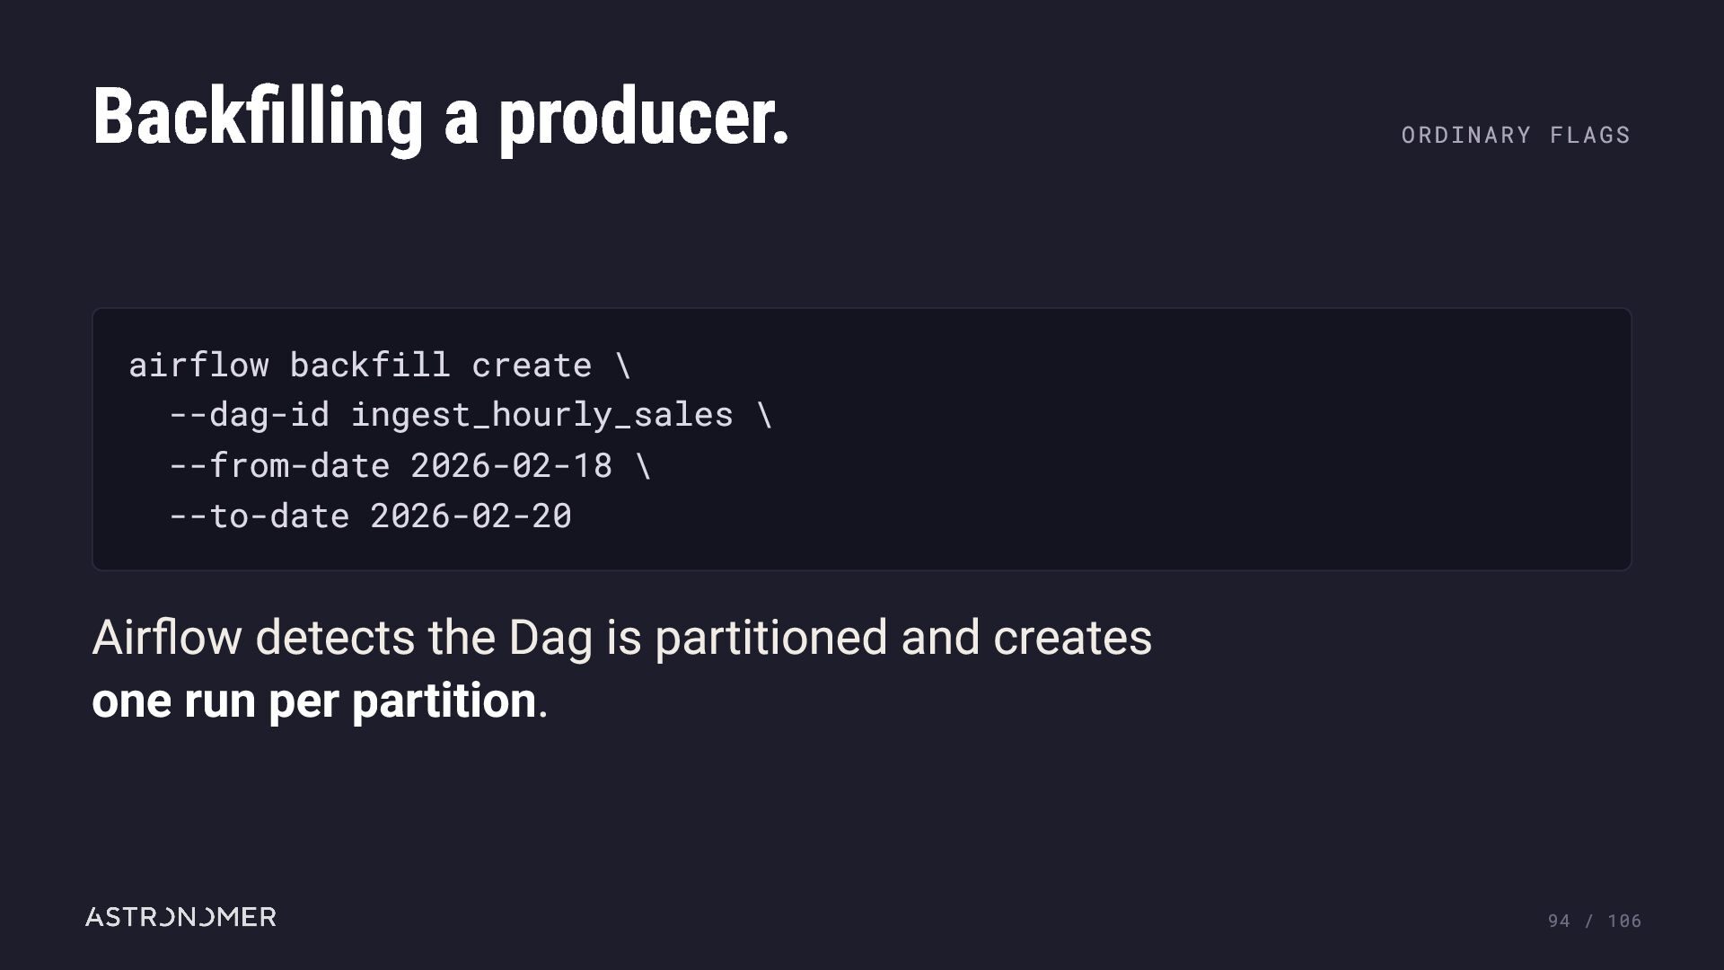Select the date value '2026-02-20'
Screen dimensions: 1724x970
pos(471,516)
